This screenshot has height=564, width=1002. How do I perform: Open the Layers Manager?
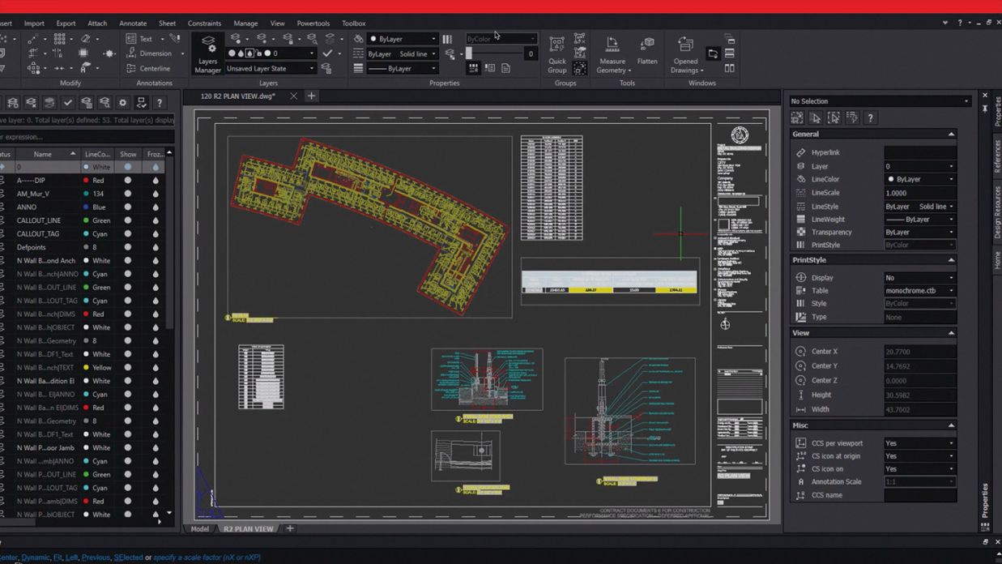coord(207,53)
